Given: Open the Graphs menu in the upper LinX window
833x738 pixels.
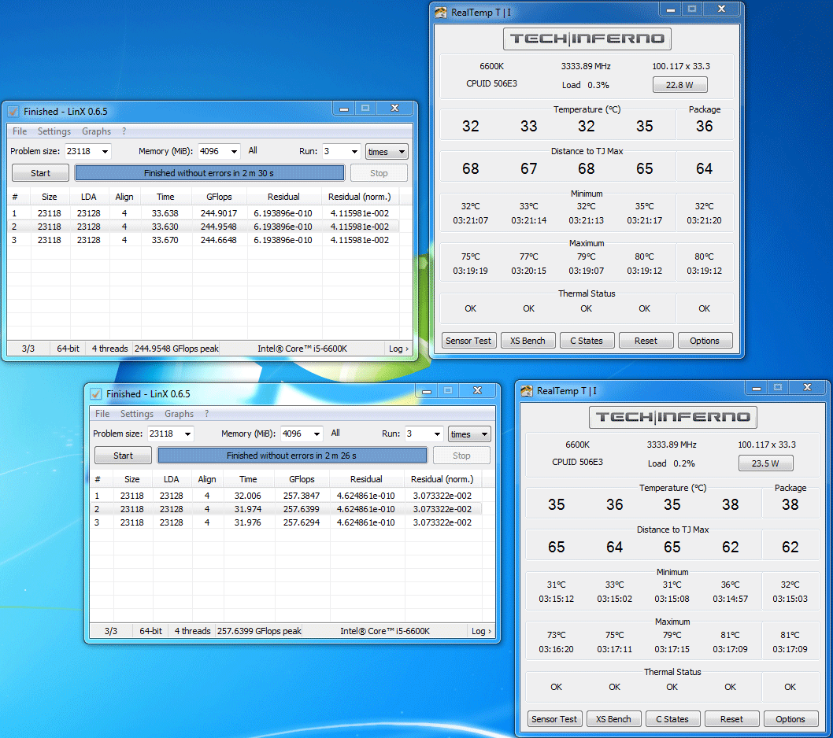Looking at the screenshot, I should pyautogui.click(x=96, y=131).
